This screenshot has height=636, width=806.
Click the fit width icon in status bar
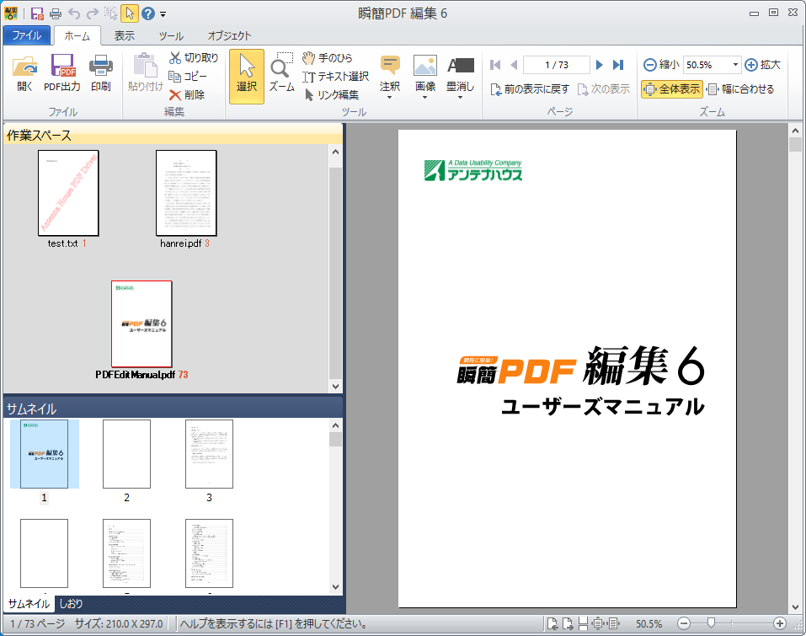tap(614, 623)
